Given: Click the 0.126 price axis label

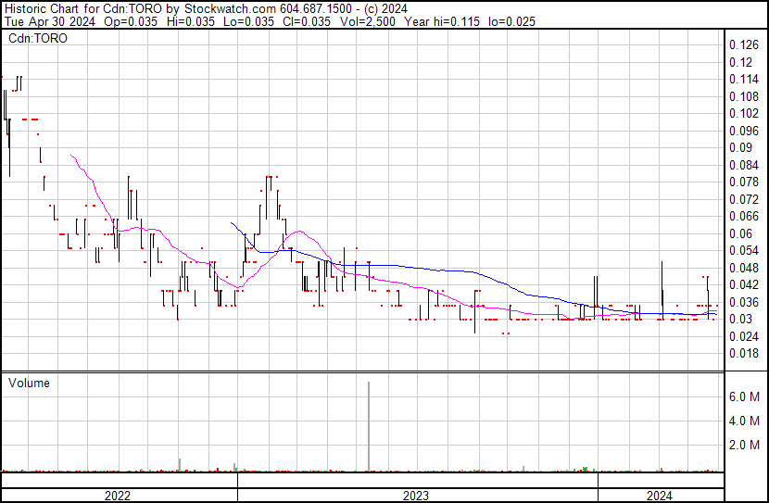Looking at the screenshot, I should coord(744,45).
